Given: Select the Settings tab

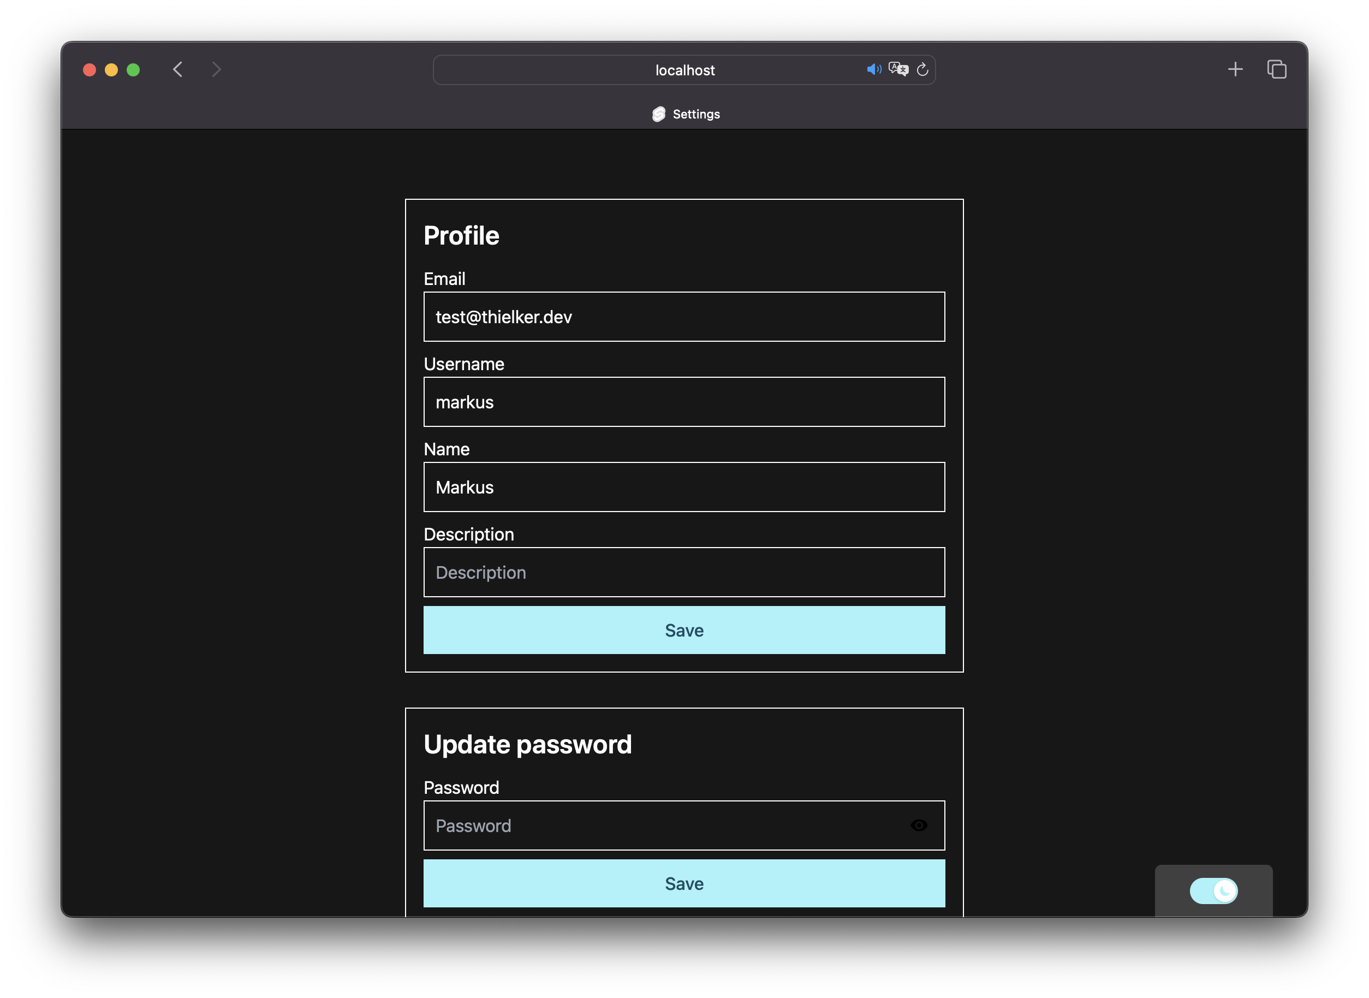Looking at the screenshot, I should click(x=695, y=114).
